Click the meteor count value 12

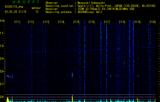[x=37, y=12]
